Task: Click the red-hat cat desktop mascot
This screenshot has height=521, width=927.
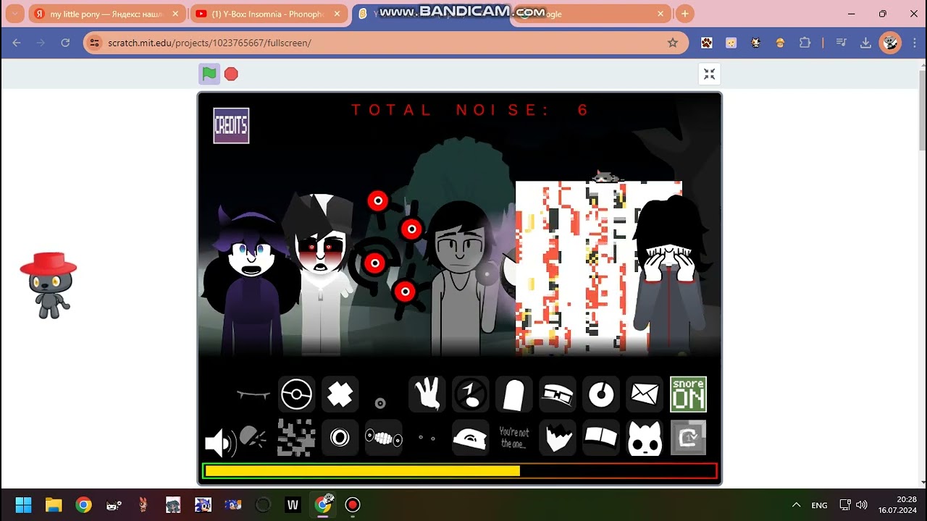Action: [49, 285]
